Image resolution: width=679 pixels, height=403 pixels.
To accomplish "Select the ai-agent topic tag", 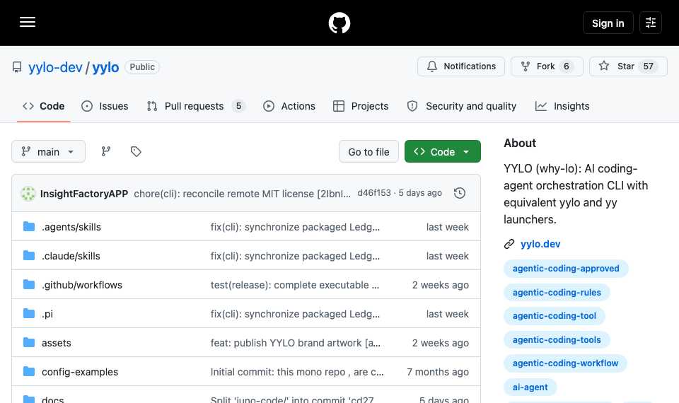I will [x=530, y=387].
